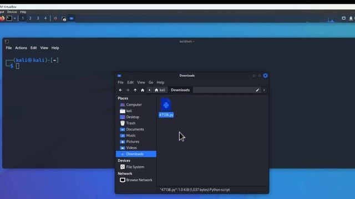Select Downloads in the Places sidebar
This screenshot has height=199, width=355.
pos(136,154)
